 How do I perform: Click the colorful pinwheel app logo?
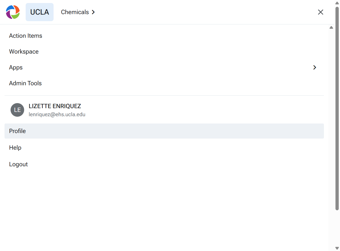pos(13,12)
